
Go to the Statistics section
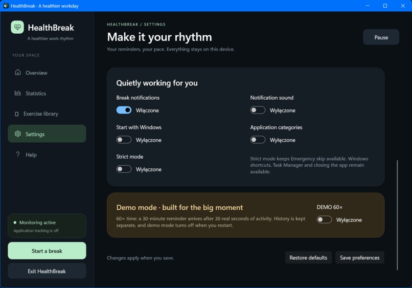coord(47,93)
